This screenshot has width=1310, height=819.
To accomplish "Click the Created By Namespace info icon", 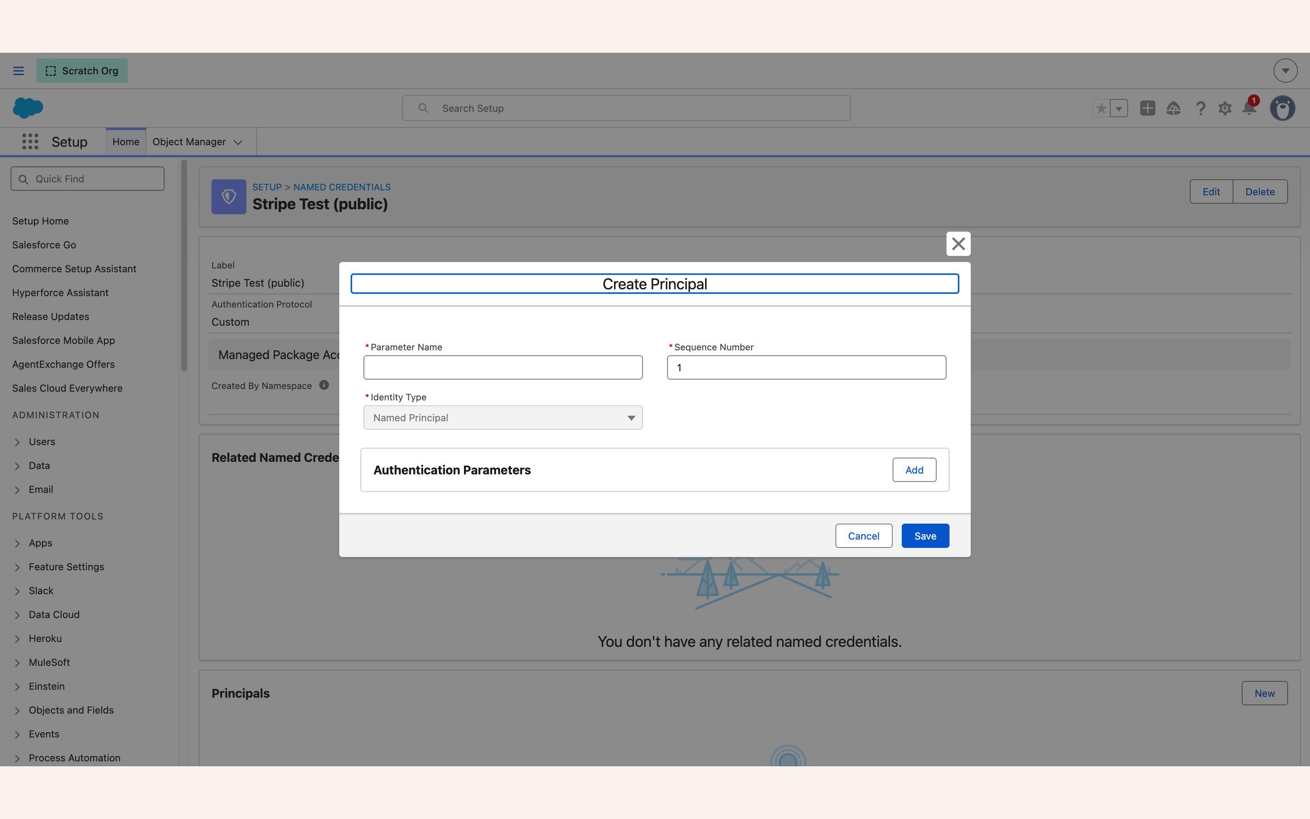I will coord(324,384).
